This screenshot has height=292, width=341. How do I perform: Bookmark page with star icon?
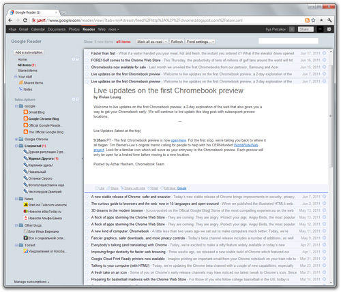(313, 20)
